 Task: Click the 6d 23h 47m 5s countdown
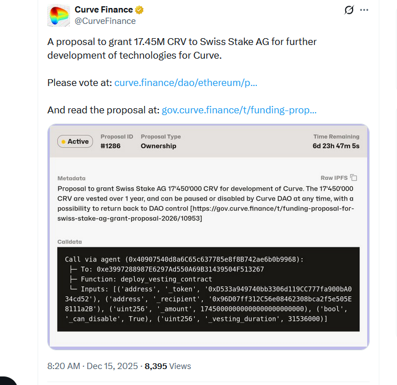336,146
